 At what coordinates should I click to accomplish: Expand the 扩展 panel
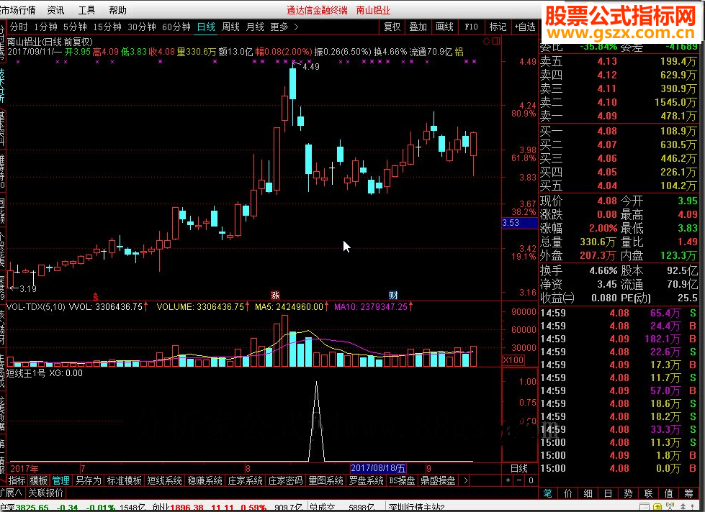[x=12, y=493]
